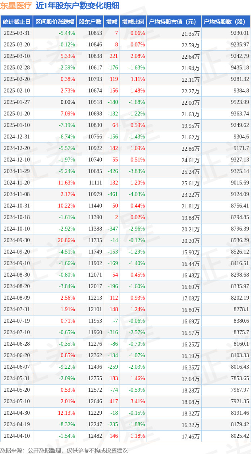Select the 2024-04-10 date cell
251x454 pixels.
[x=17, y=435]
